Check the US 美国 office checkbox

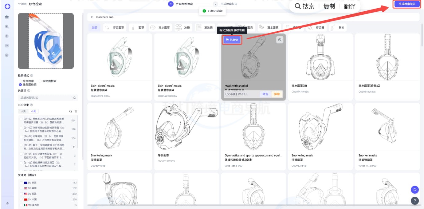click(21, 194)
